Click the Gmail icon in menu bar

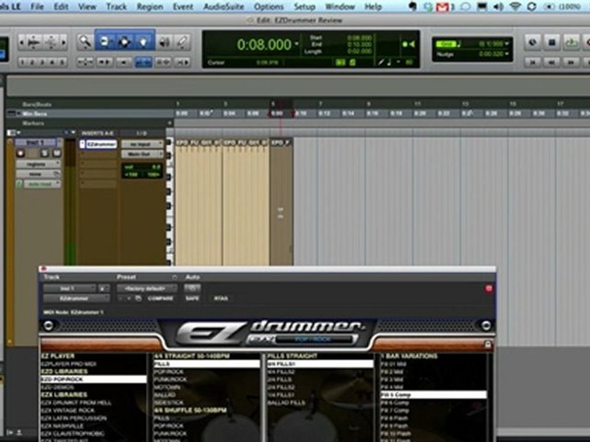click(442, 7)
